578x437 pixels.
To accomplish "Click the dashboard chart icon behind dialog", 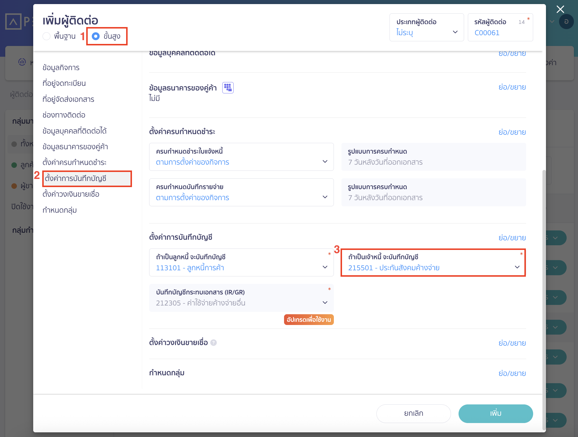I will [22, 62].
